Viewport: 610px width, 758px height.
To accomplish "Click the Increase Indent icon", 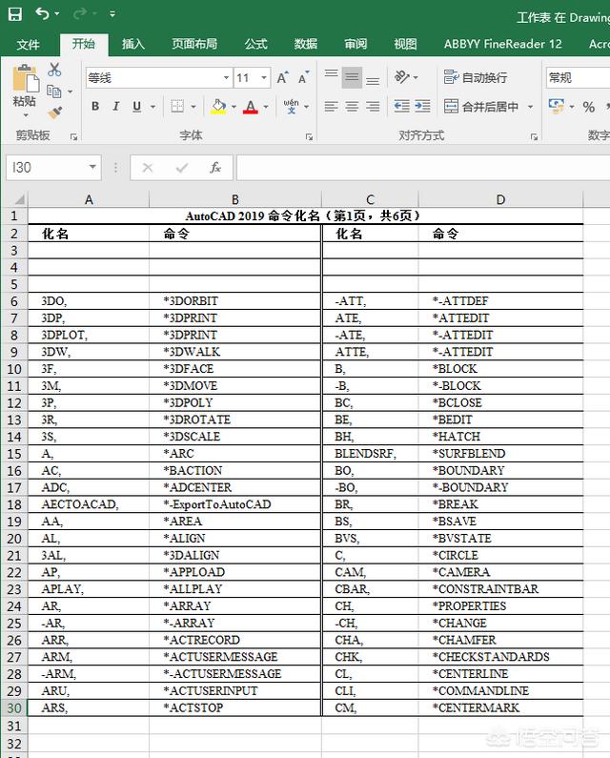I will pos(422,107).
